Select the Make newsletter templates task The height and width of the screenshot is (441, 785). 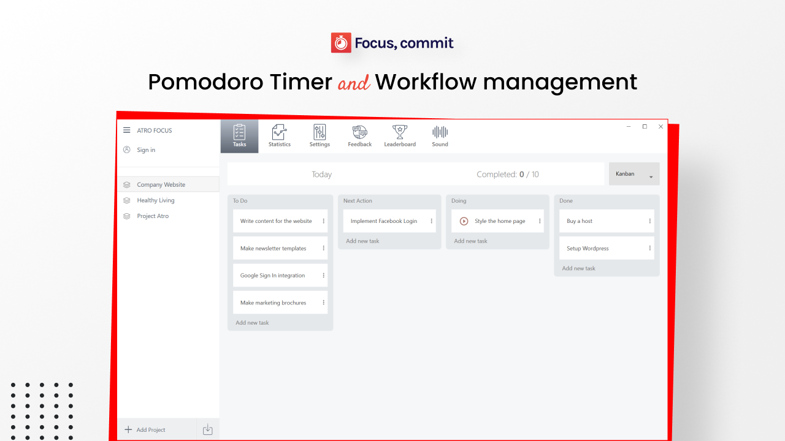coord(280,249)
